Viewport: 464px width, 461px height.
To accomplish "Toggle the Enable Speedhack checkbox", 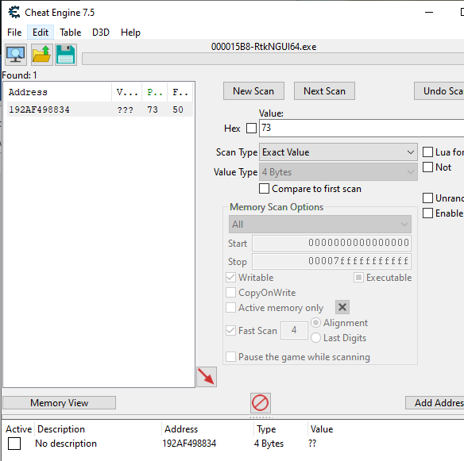I will click(427, 213).
